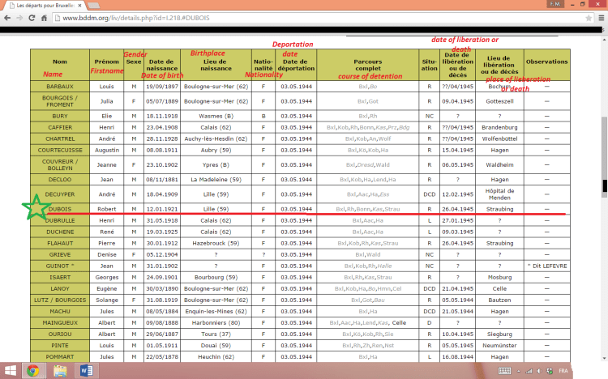Click the network signal tray icon

[x=529, y=371]
